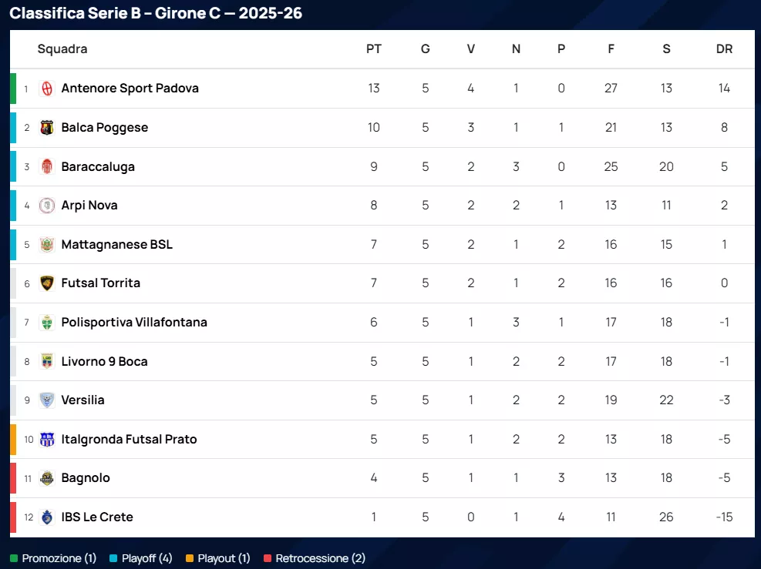The image size is (761, 569).
Task: Click the Baraccaluga team crest icon
Action: (47, 166)
